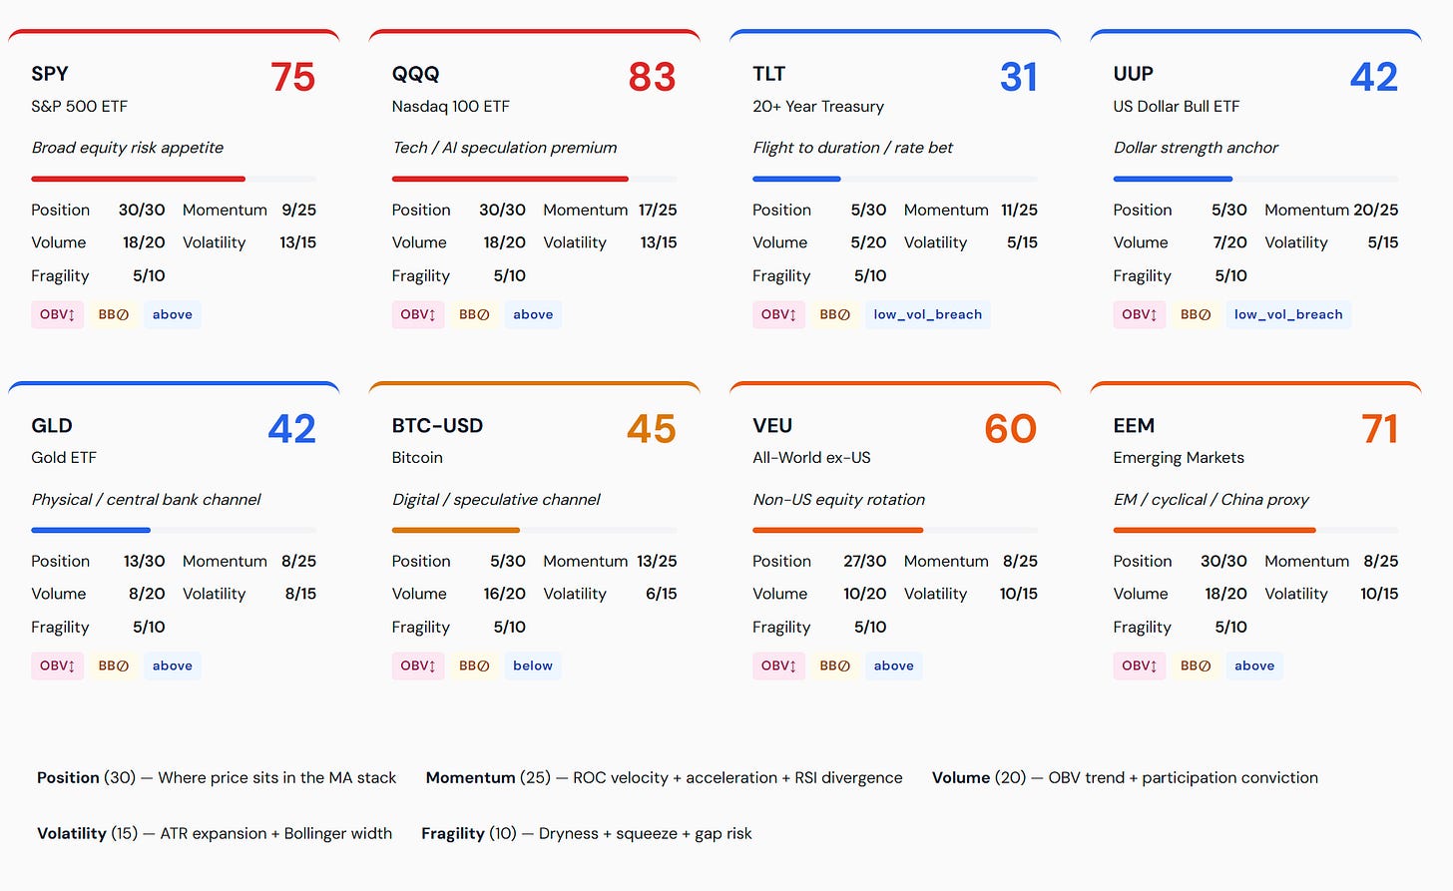Click the BTC-USD score progress bar
The height and width of the screenshot is (891, 1453).
(535, 530)
